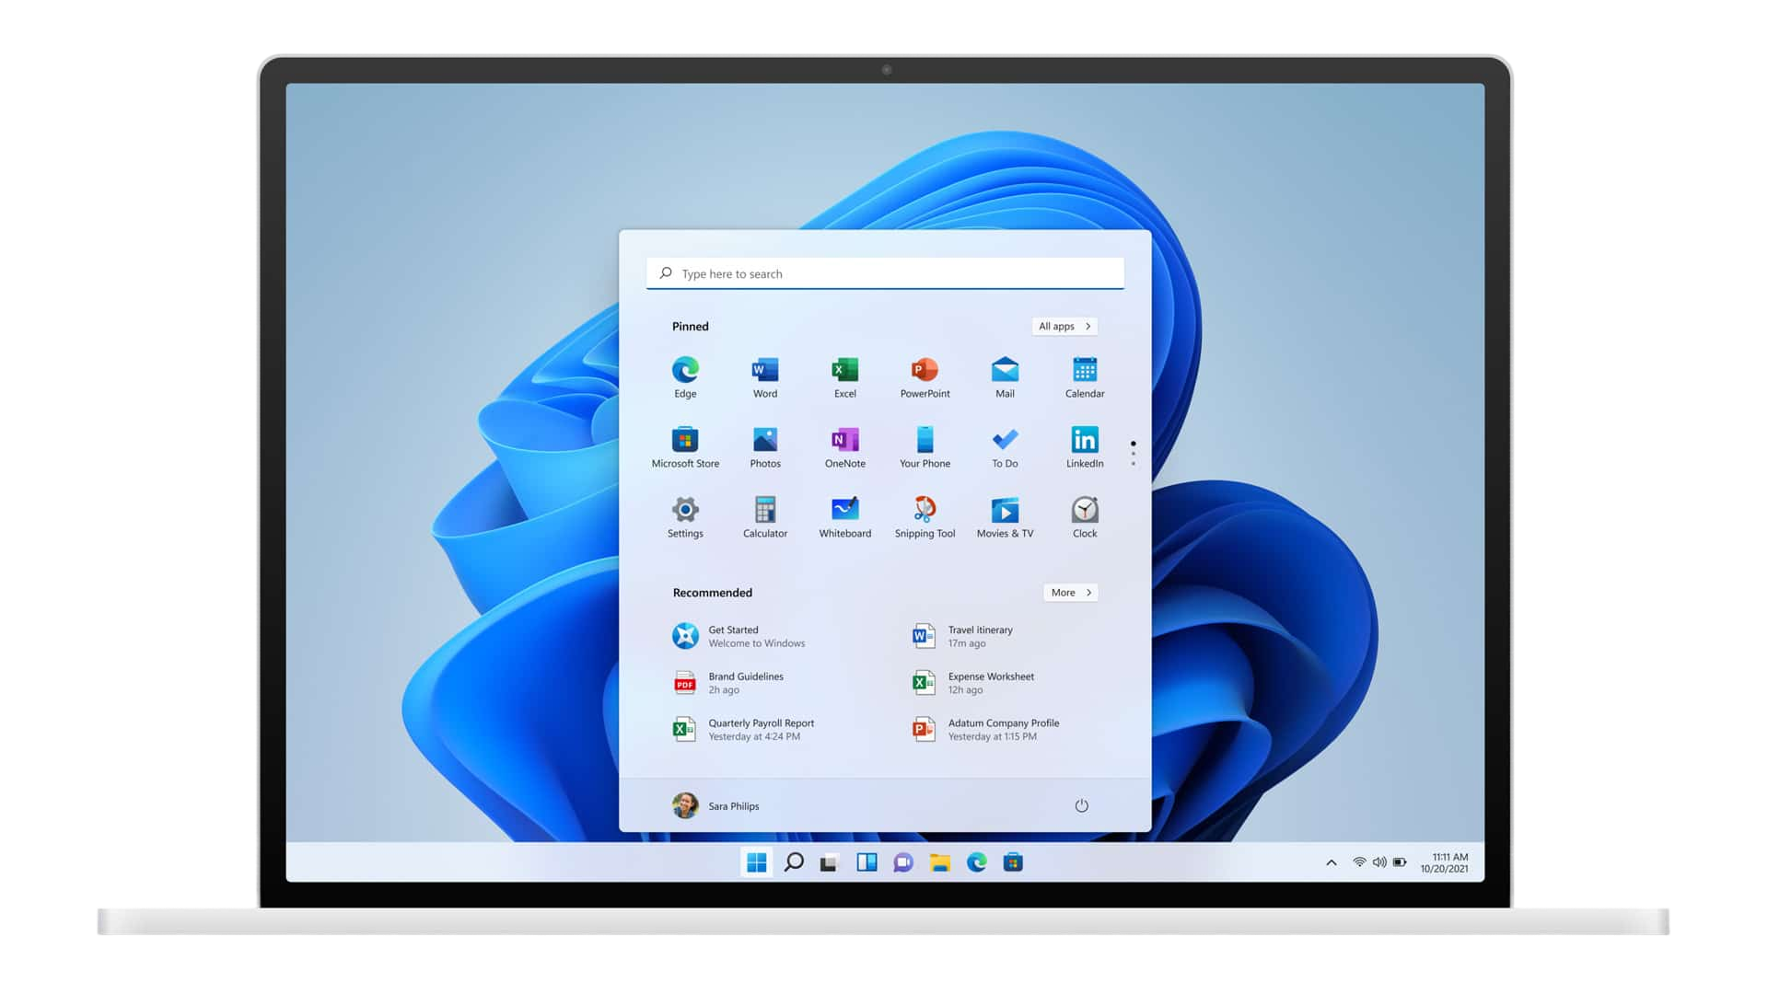Open the Whiteboard app

pos(845,516)
